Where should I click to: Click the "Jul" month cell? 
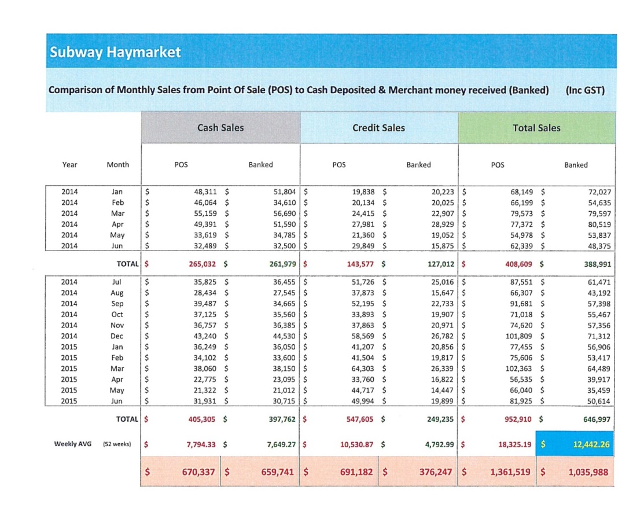(x=117, y=282)
